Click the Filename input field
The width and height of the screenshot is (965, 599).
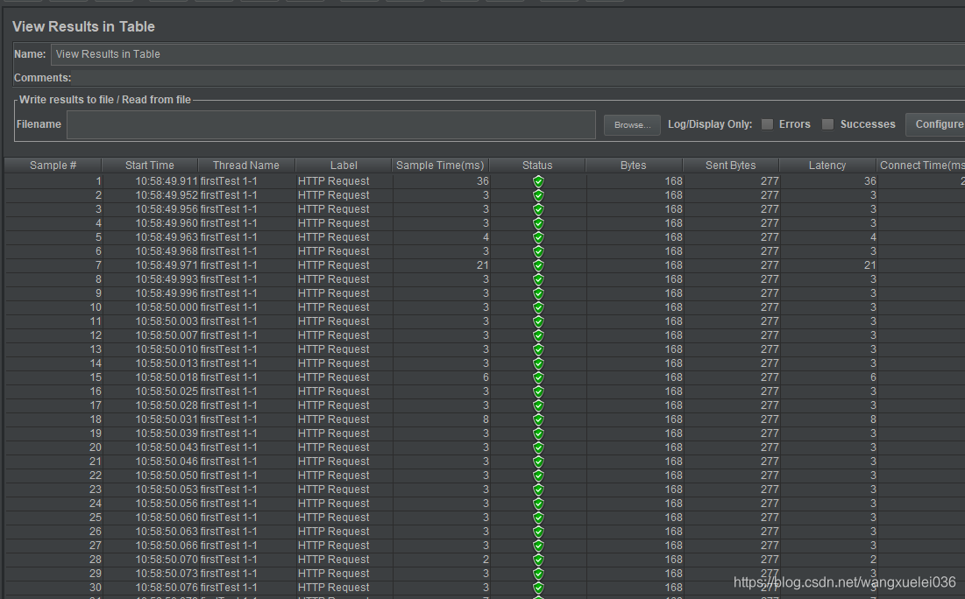pos(331,125)
